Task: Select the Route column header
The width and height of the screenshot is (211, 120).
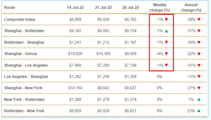Action: pos(10,8)
